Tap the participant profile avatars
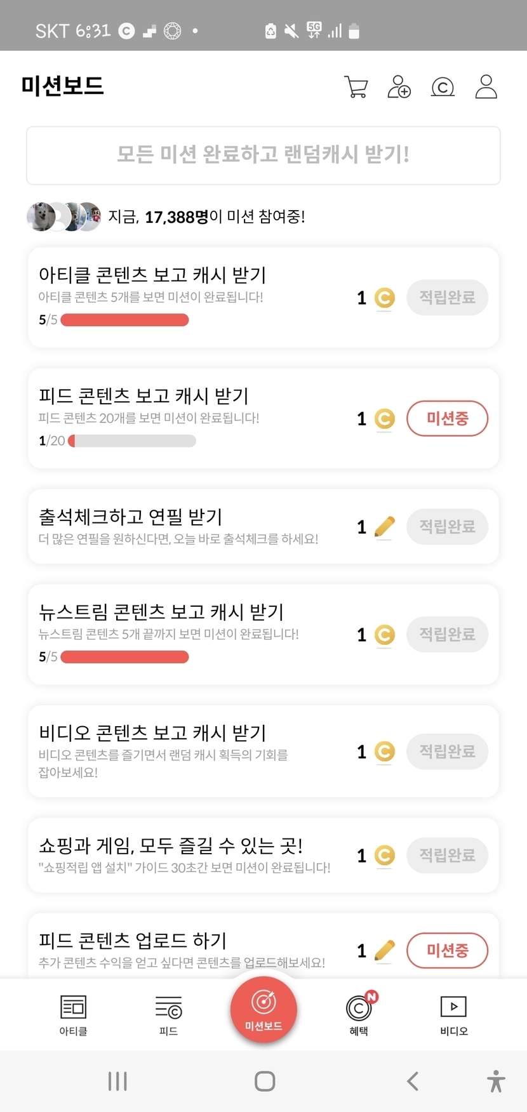The image size is (527, 1112). [x=63, y=217]
